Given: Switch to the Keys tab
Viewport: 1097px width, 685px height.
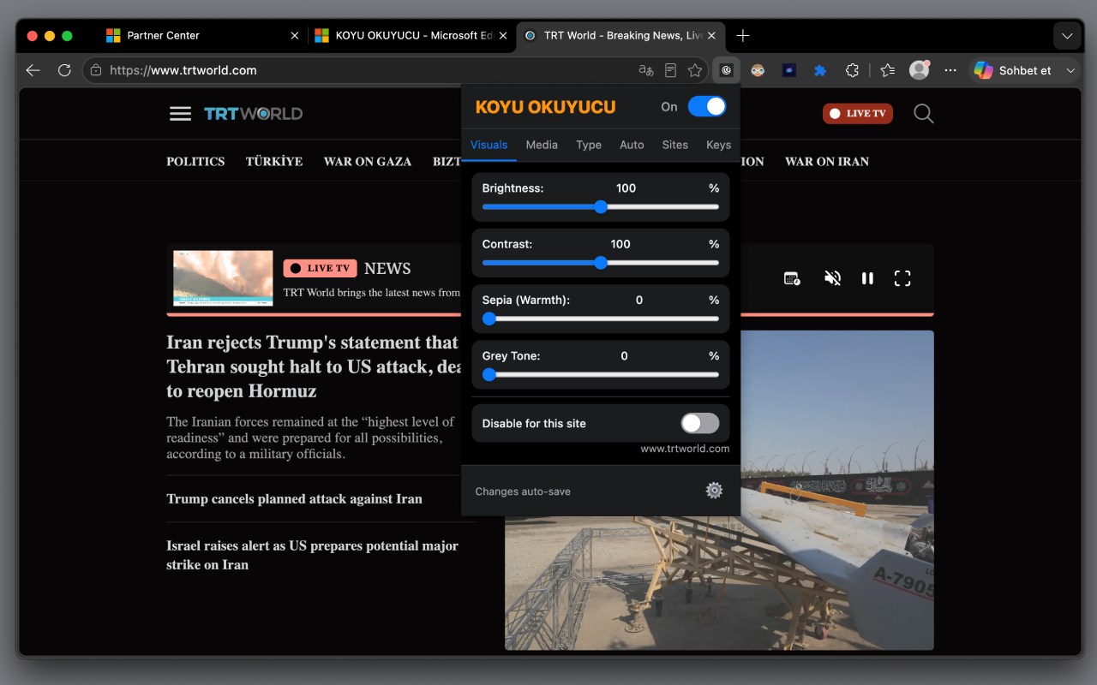Looking at the screenshot, I should pos(718,145).
